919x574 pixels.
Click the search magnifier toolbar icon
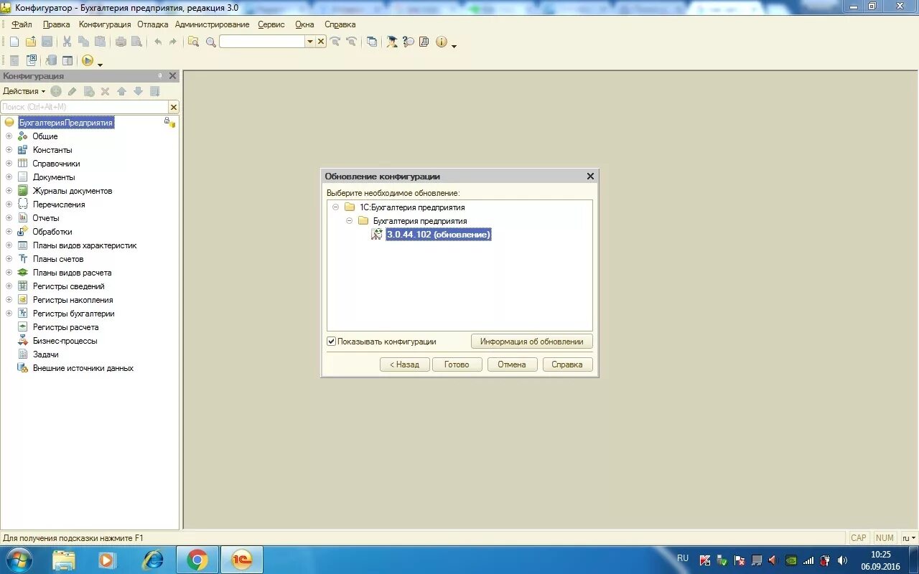211,42
